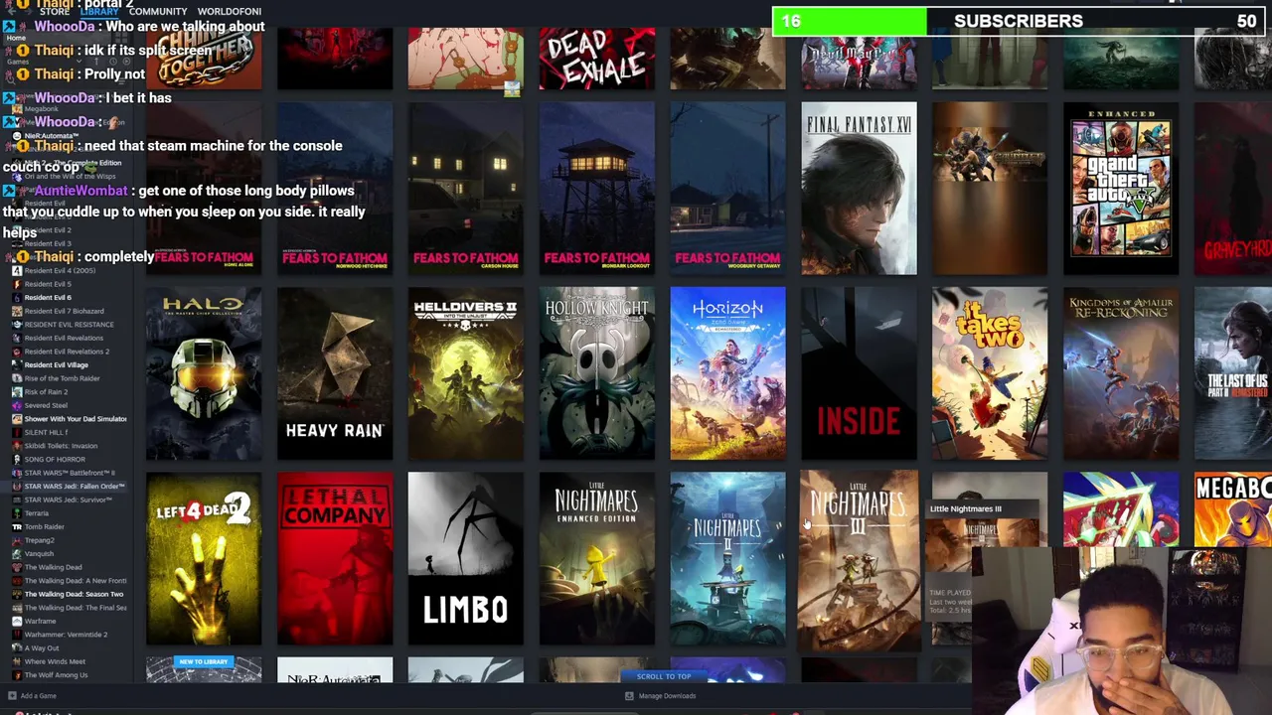The width and height of the screenshot is (1272, 715).
Task: Open the COMMUNITY tab
Action: coord(158,11)
